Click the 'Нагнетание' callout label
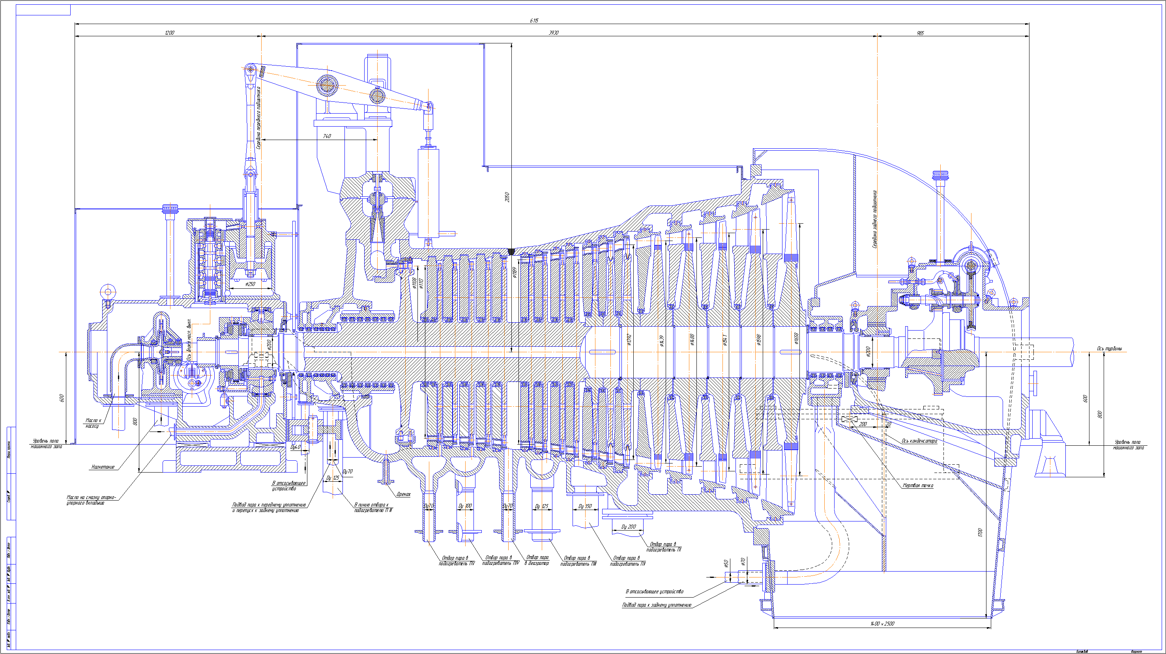 (x=103, y=467)
